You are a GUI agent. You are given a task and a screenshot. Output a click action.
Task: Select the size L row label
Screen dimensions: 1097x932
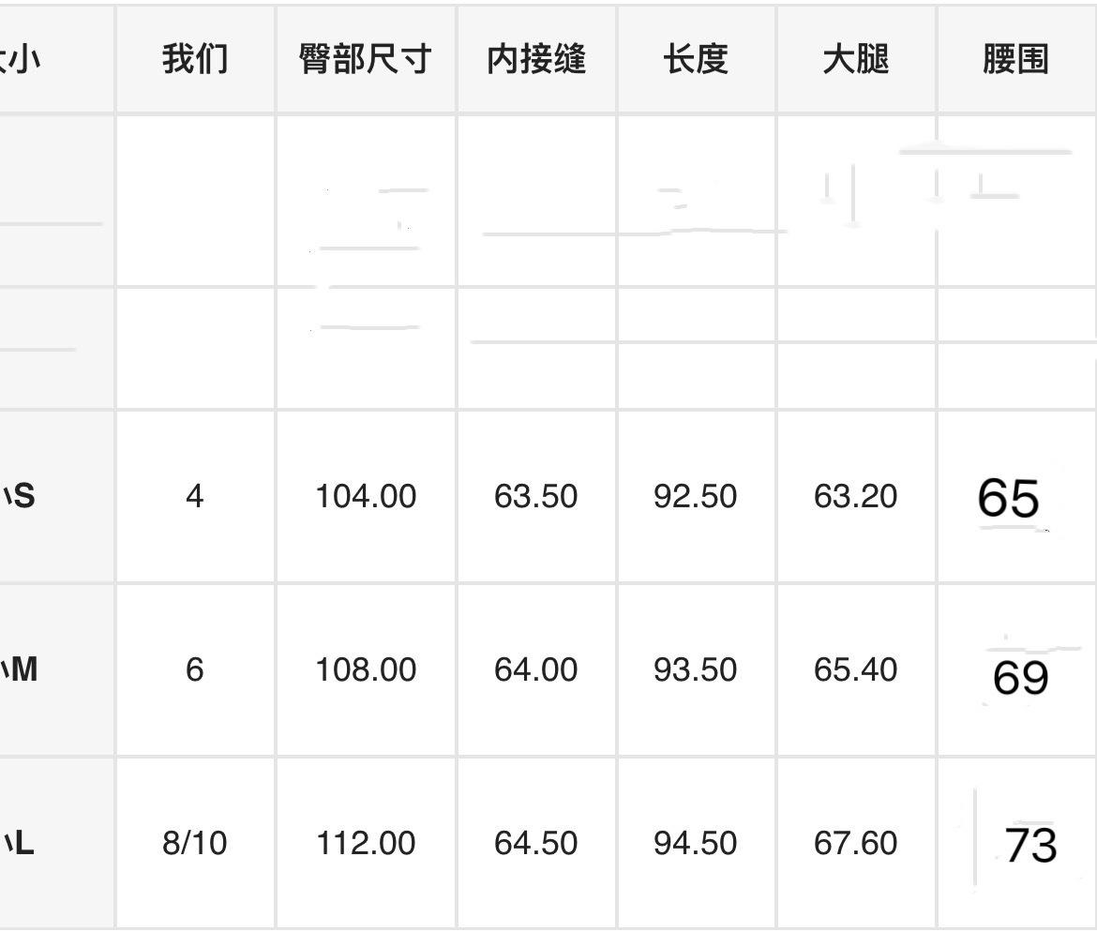21,843
